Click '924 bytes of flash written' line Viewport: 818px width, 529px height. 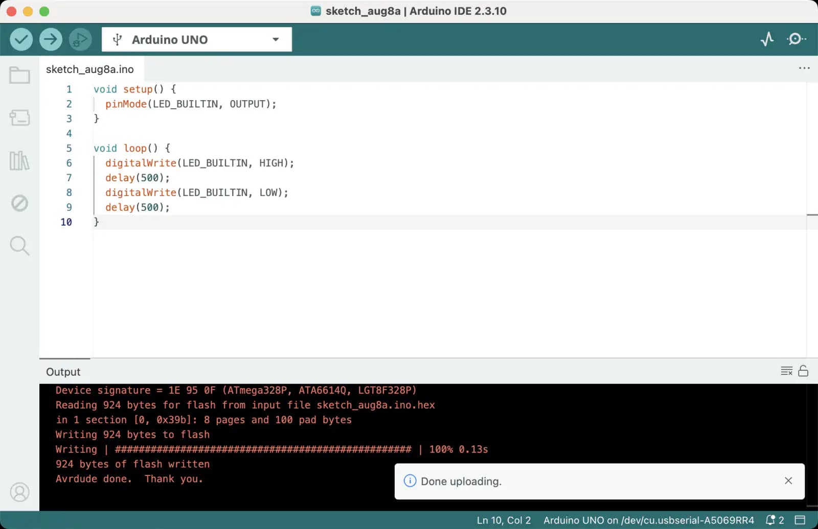[132, 465]
